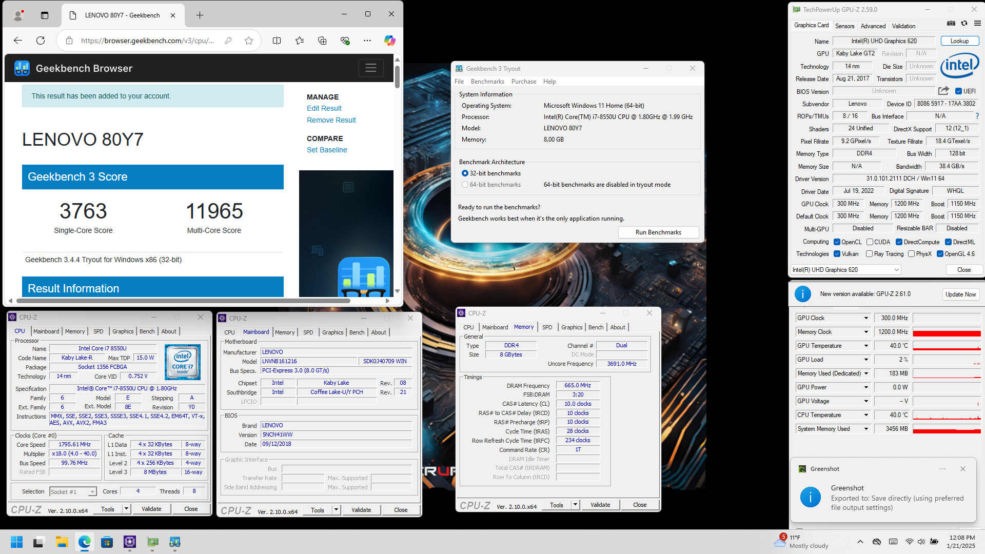Screen dimensions: 985x554
Task: Open GPU selection dropdown Intel UHD Graphics 620
Action: (846, 270)
